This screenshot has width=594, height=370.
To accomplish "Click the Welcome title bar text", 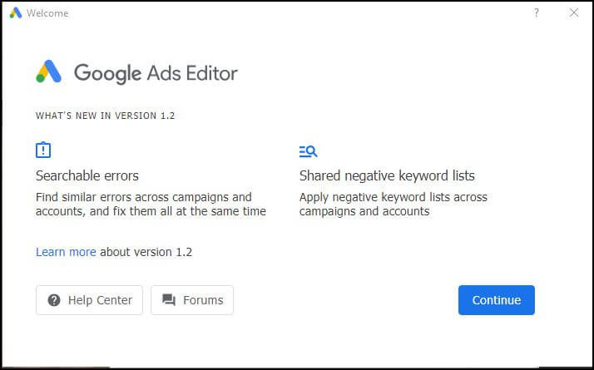I will coord(47,13).
